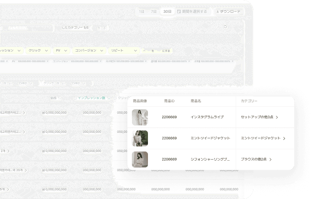Open the リピート filter dropdown
Screen dimensions: 311x199
[124, 51]
